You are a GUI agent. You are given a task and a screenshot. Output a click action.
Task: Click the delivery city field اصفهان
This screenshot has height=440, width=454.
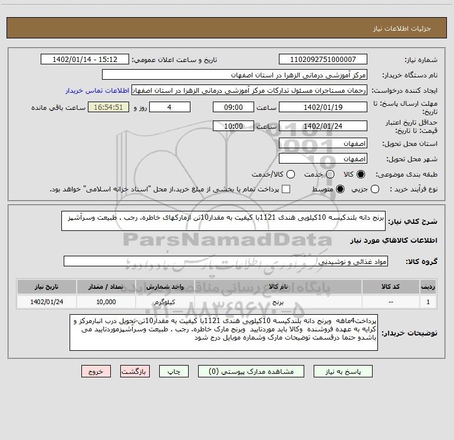(323, 159)
